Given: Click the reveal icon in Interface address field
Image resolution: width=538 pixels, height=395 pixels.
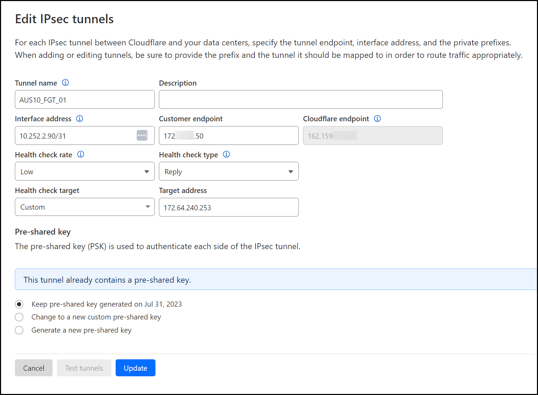Looking at the screenshot, I should point(142,135).
